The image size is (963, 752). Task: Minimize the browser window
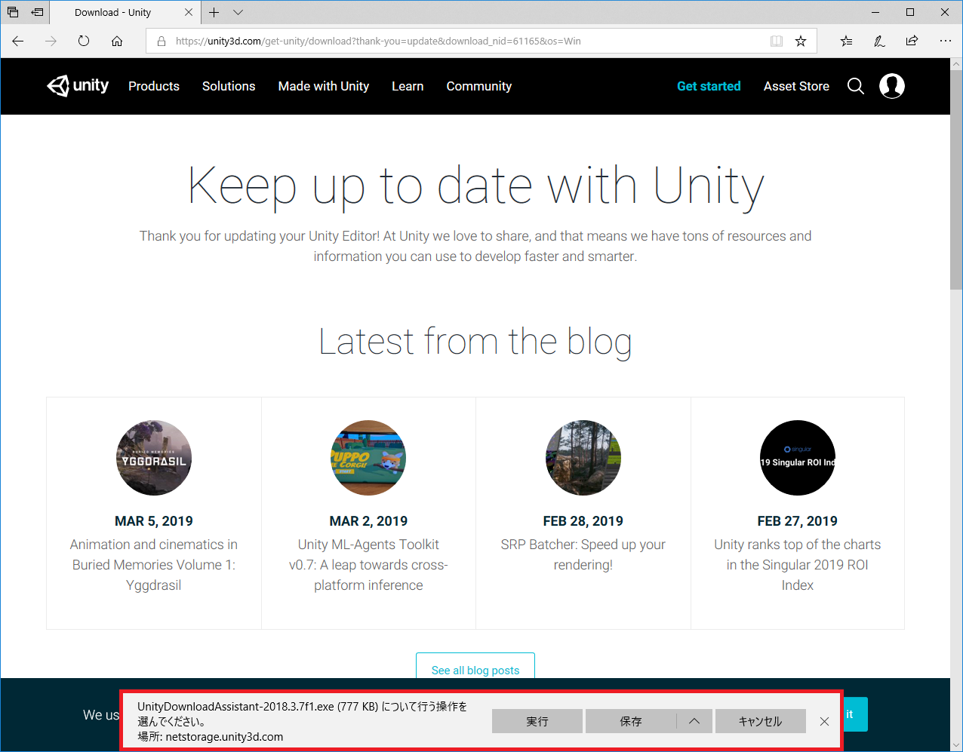click(x=875, y=12)
